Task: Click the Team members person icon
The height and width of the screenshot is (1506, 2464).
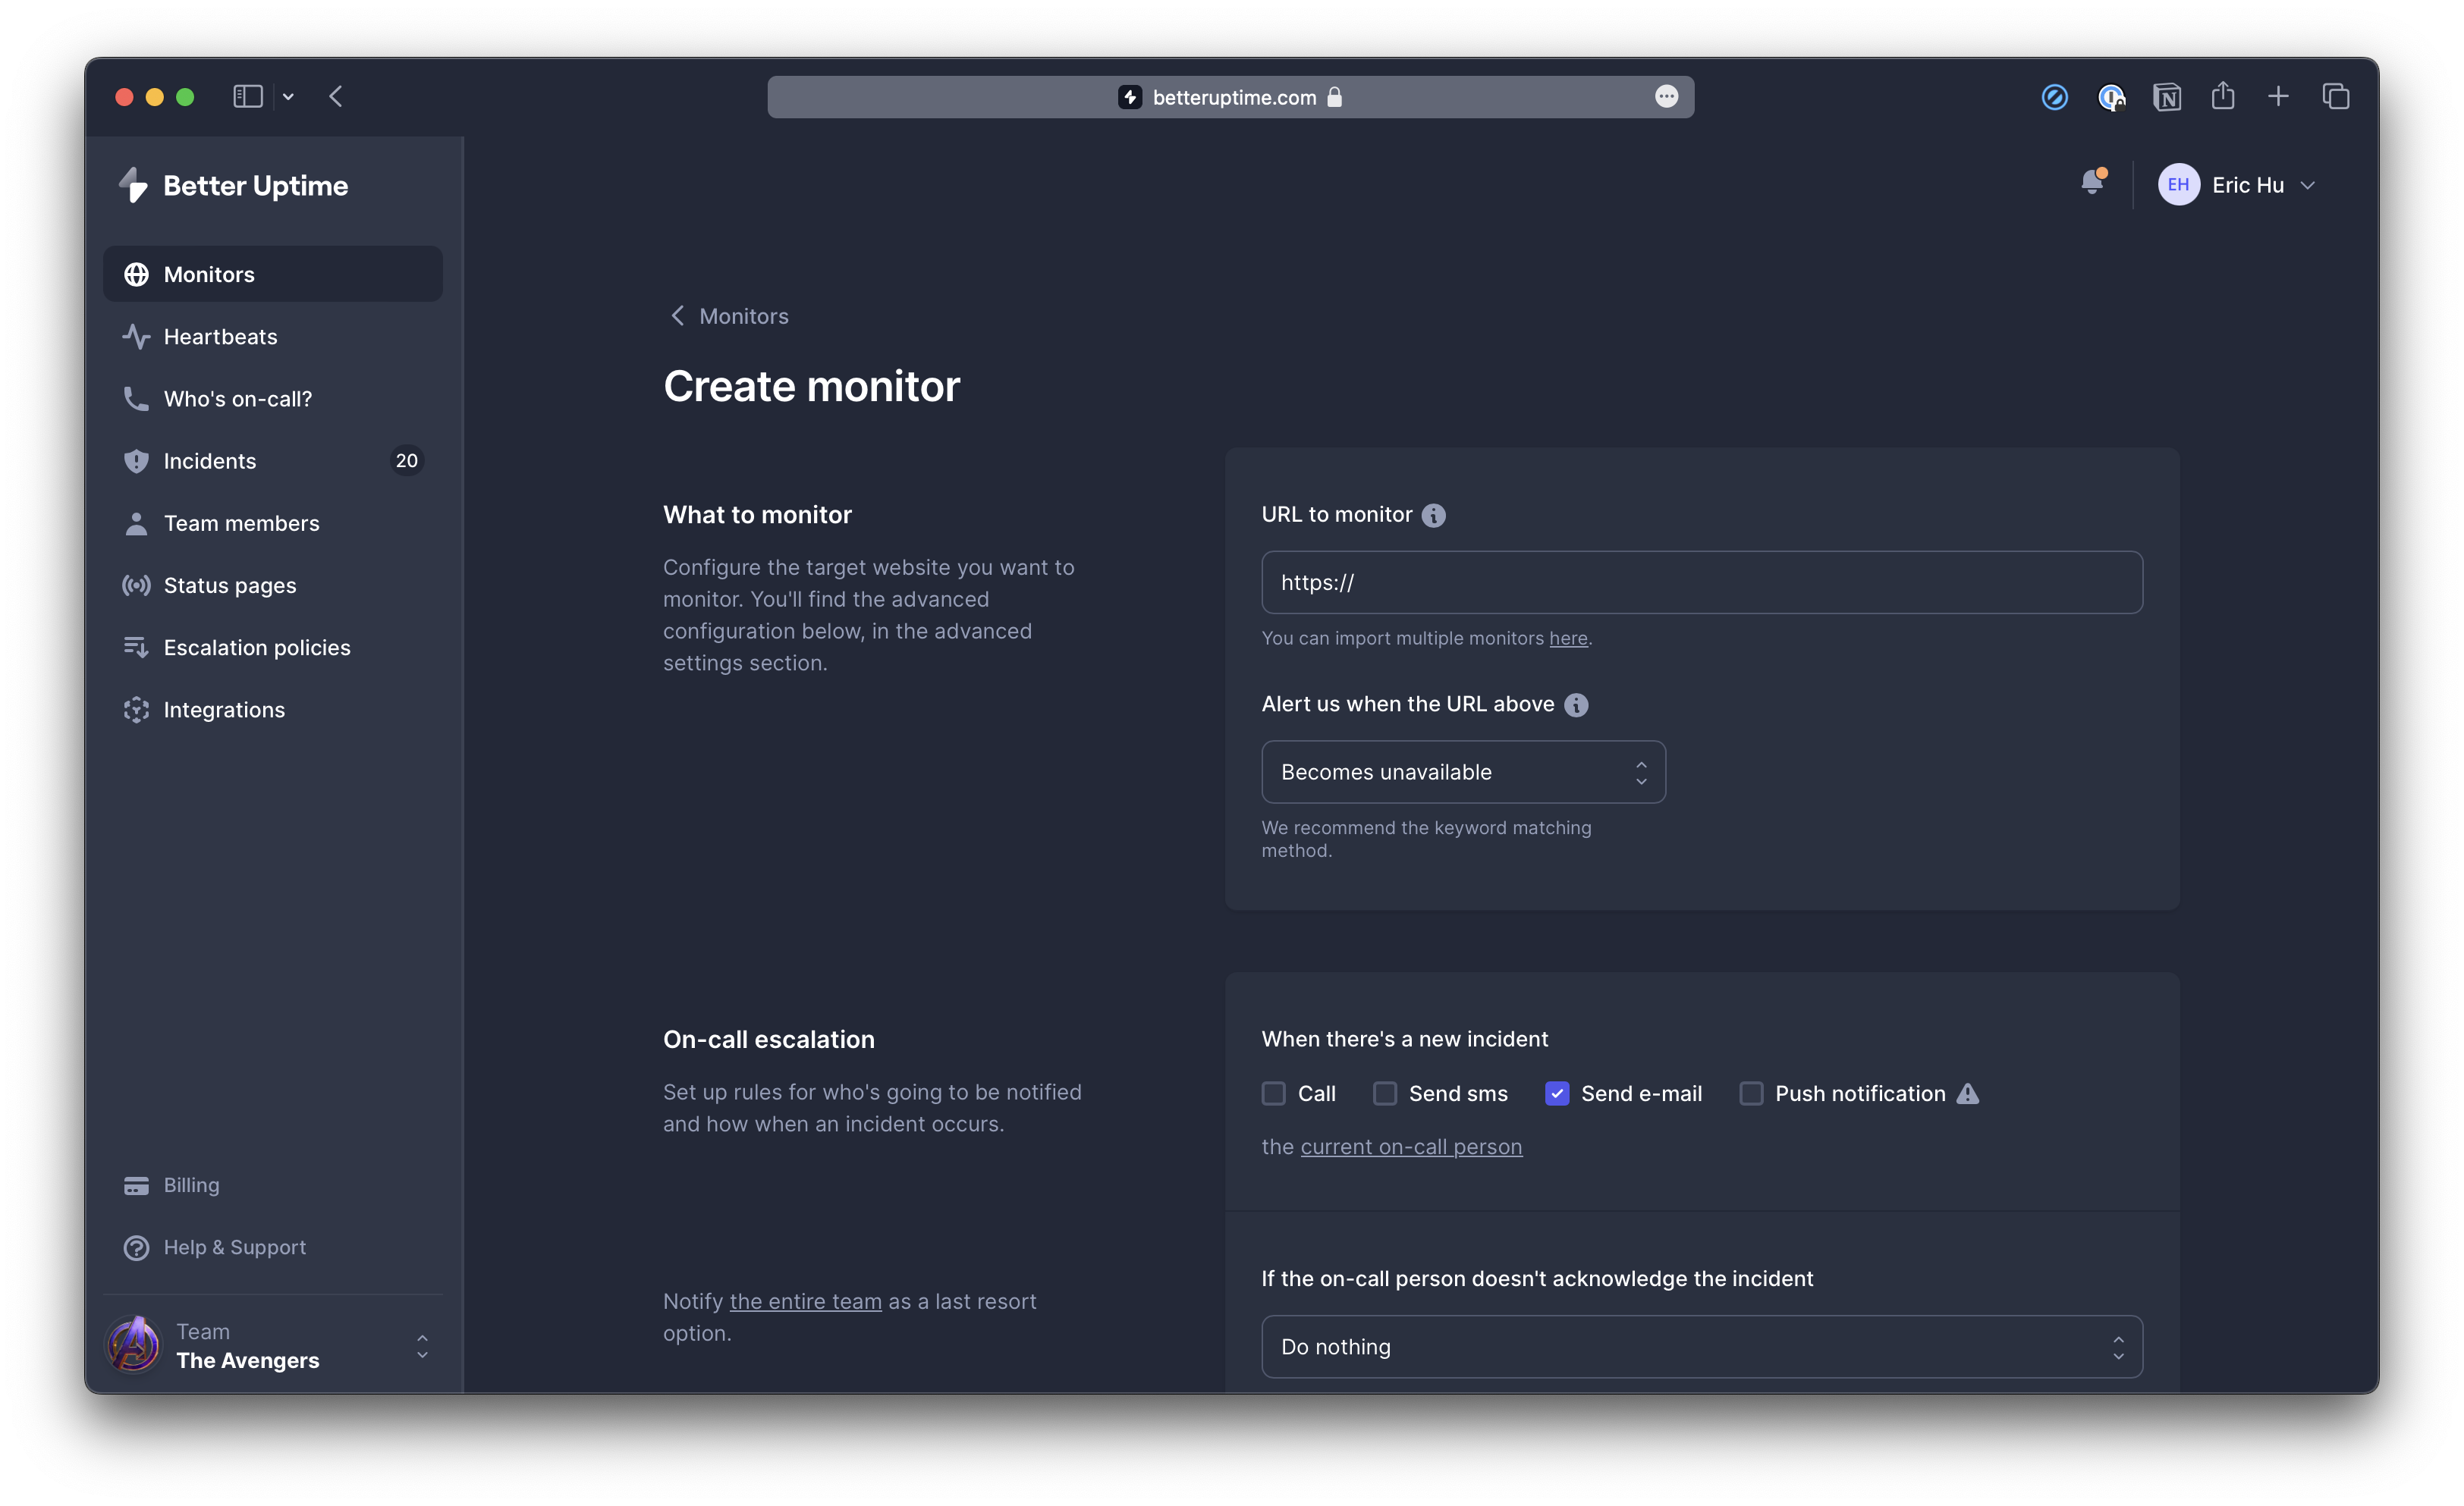Action: click(x=136, y=522)
